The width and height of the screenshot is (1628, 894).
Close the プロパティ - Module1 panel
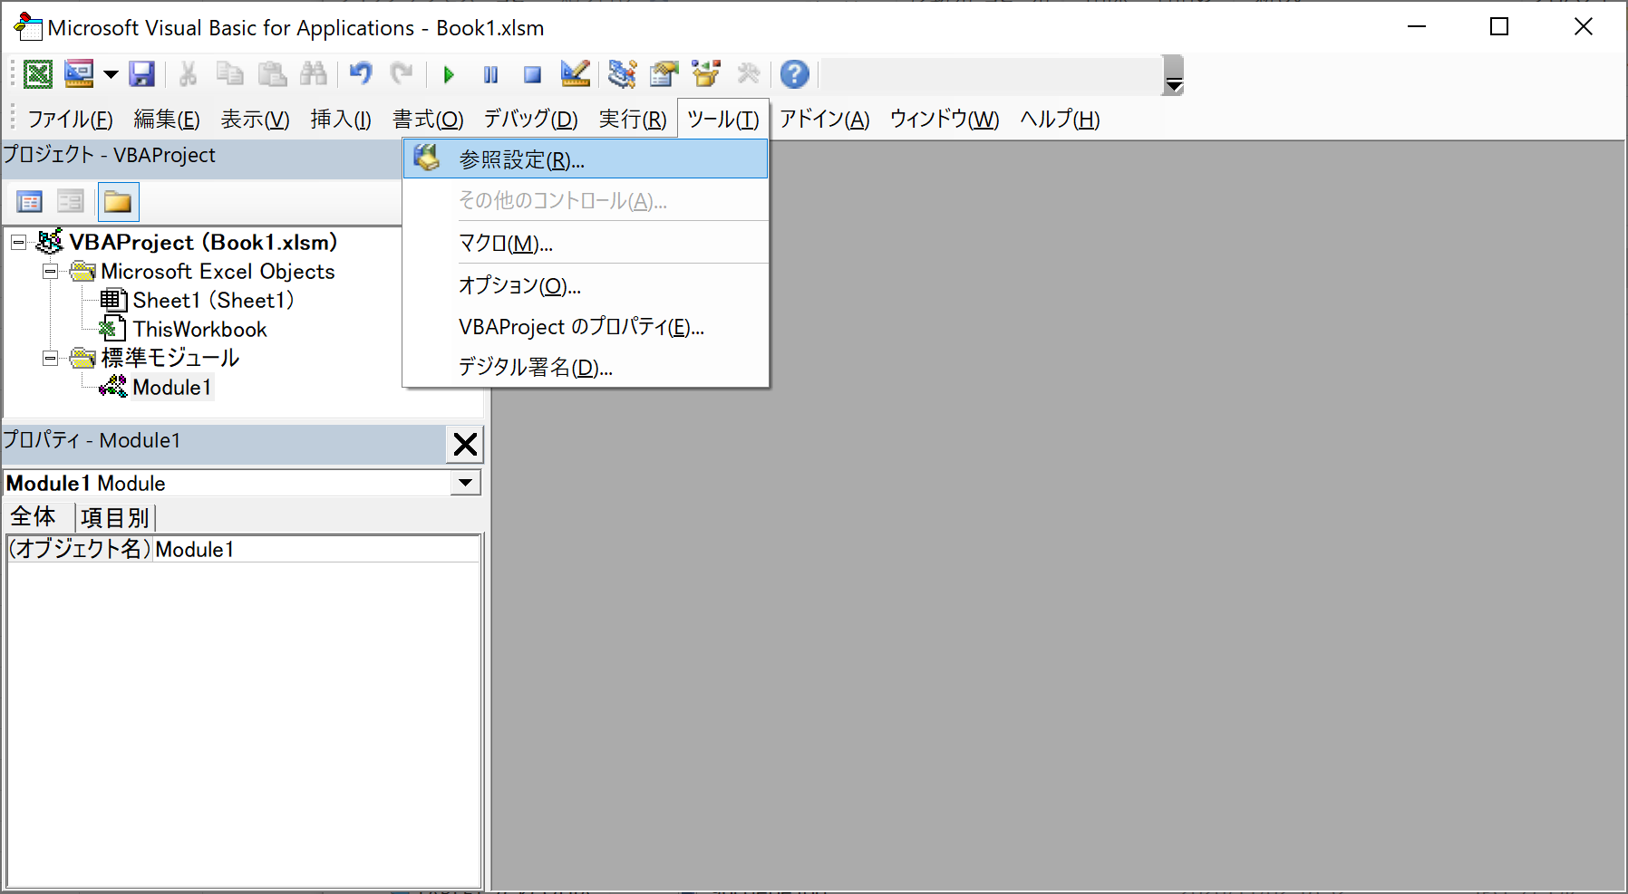465,444
